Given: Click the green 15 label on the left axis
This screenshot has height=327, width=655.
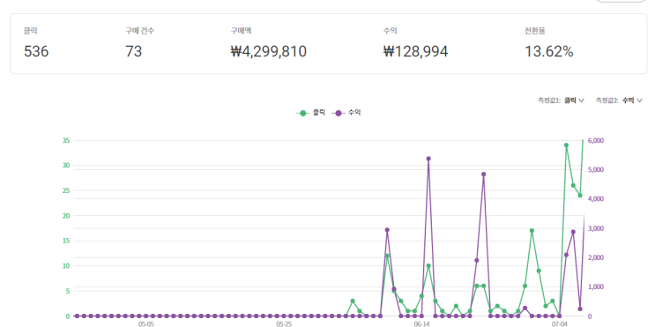Looking at the screenshot, I should pos(65,241).
